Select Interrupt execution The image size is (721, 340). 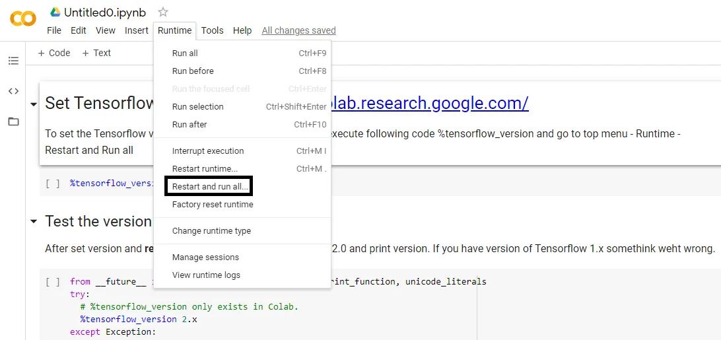click(242, 151)
